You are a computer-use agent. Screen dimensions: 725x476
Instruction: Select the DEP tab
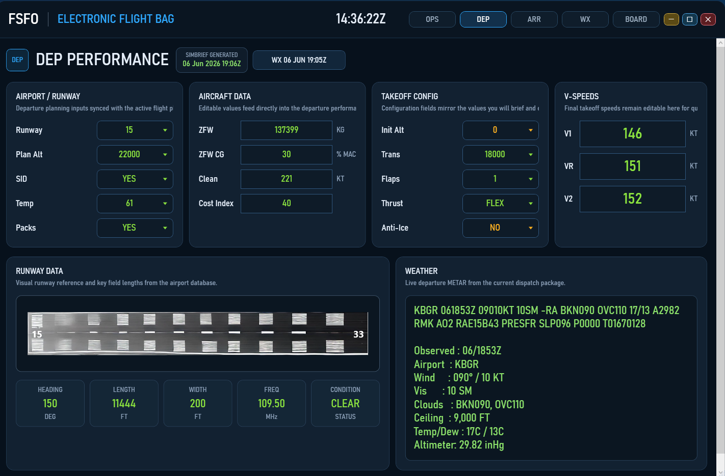point(483,19)
